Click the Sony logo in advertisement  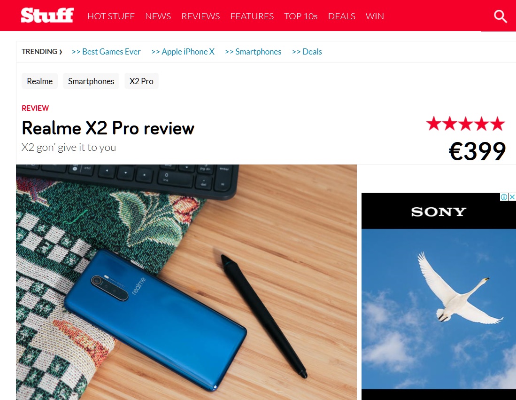pyautogui.click(x=439, y=212)
